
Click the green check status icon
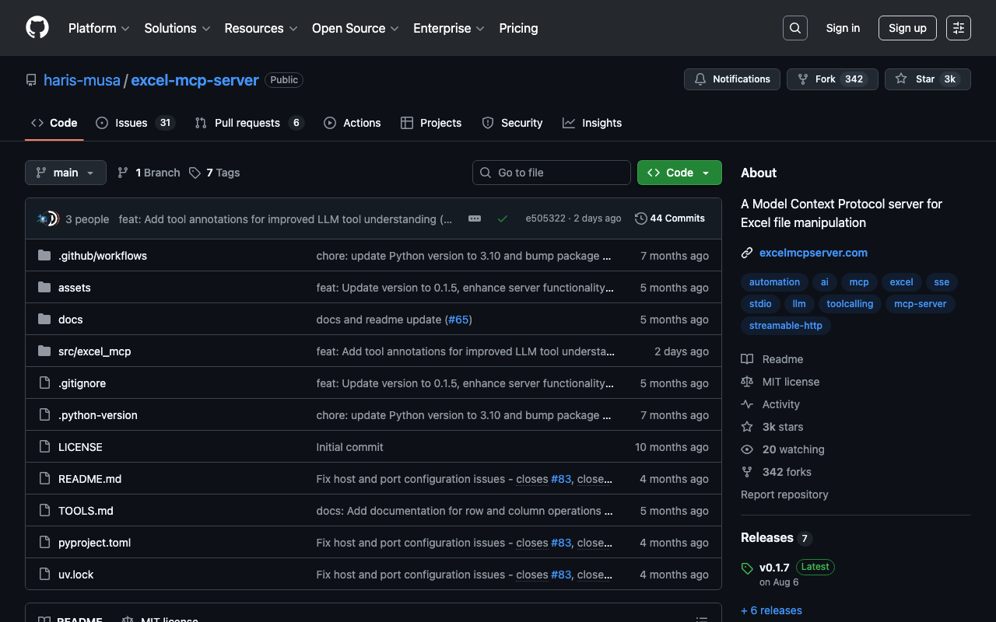503,218
